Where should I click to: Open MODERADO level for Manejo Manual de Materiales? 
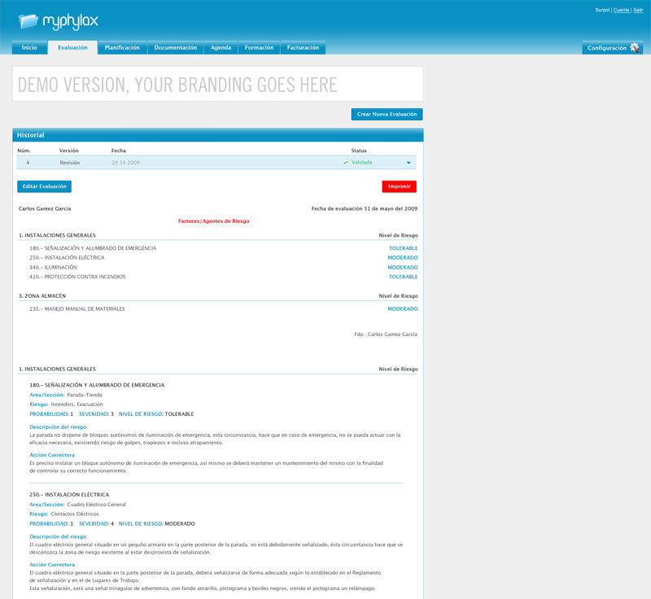(x=402, y=309)
